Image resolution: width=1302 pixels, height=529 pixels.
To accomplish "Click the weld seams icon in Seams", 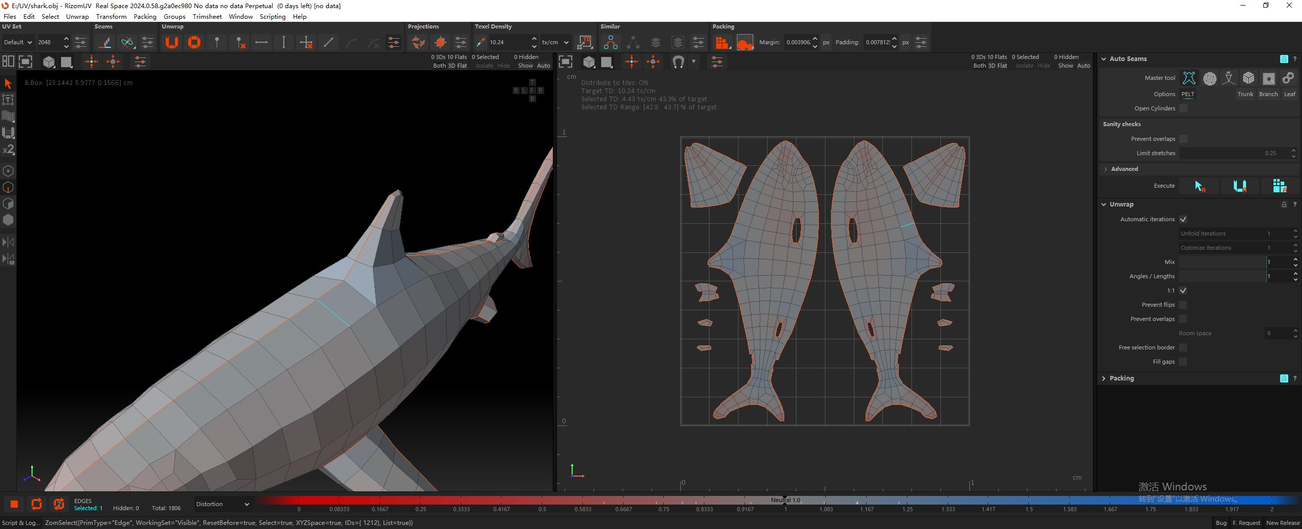I will point(127,42).
